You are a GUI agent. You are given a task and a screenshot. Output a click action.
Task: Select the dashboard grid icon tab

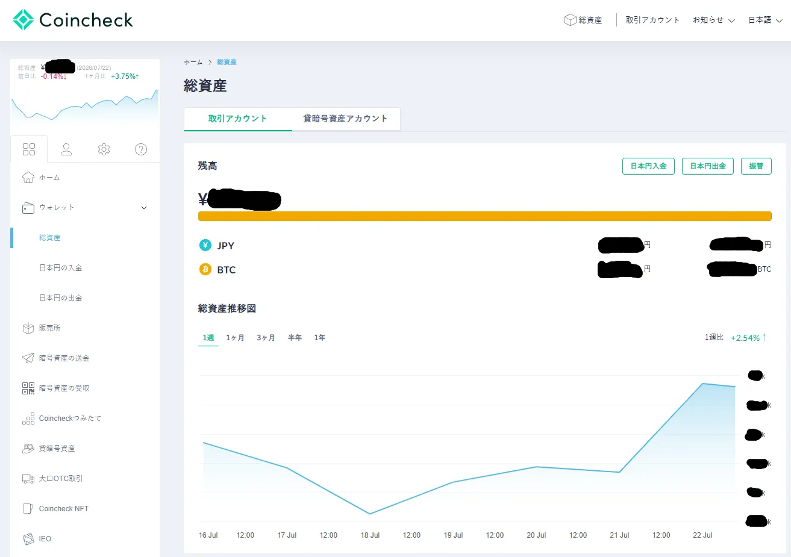(29, 149)
